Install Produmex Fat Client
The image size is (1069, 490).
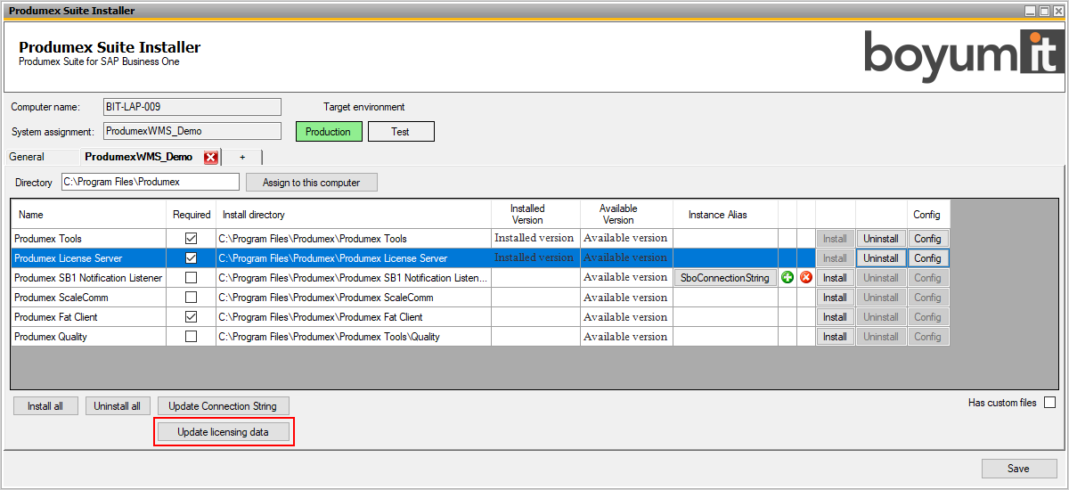pyautogui.click(x=835, y=317)
